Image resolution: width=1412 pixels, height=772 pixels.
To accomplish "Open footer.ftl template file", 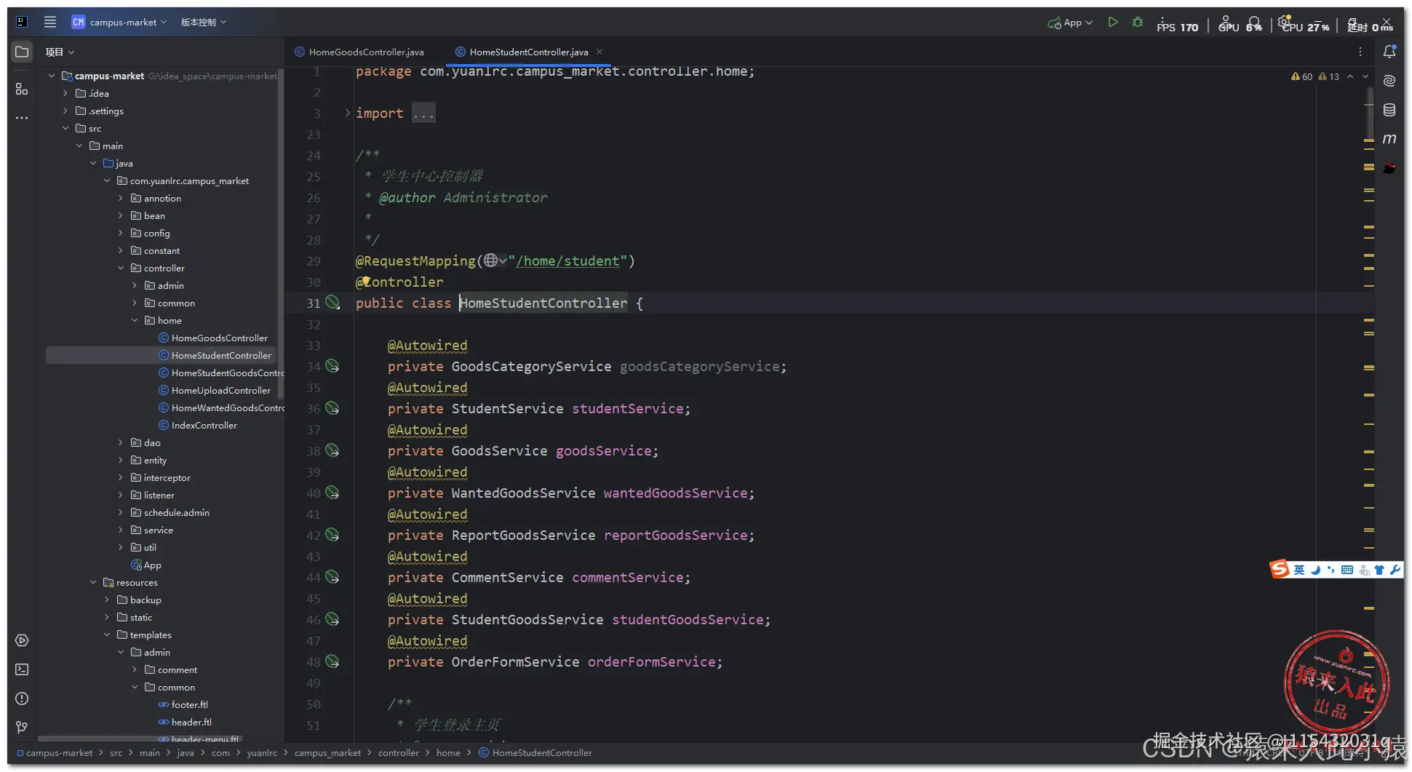I will (x=183, y=704).
